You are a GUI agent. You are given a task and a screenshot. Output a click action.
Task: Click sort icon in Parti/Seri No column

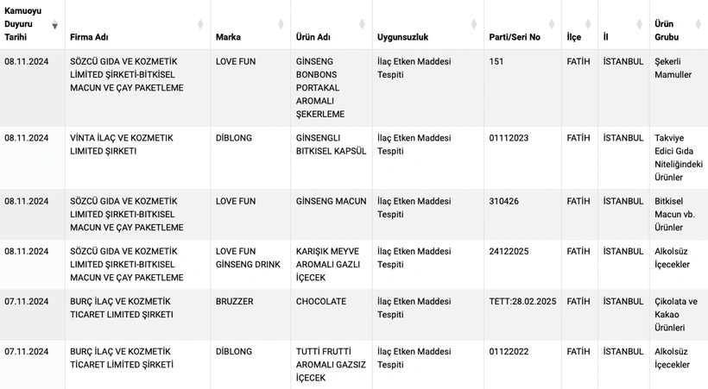pyautogui.click(x=552, y=24)
